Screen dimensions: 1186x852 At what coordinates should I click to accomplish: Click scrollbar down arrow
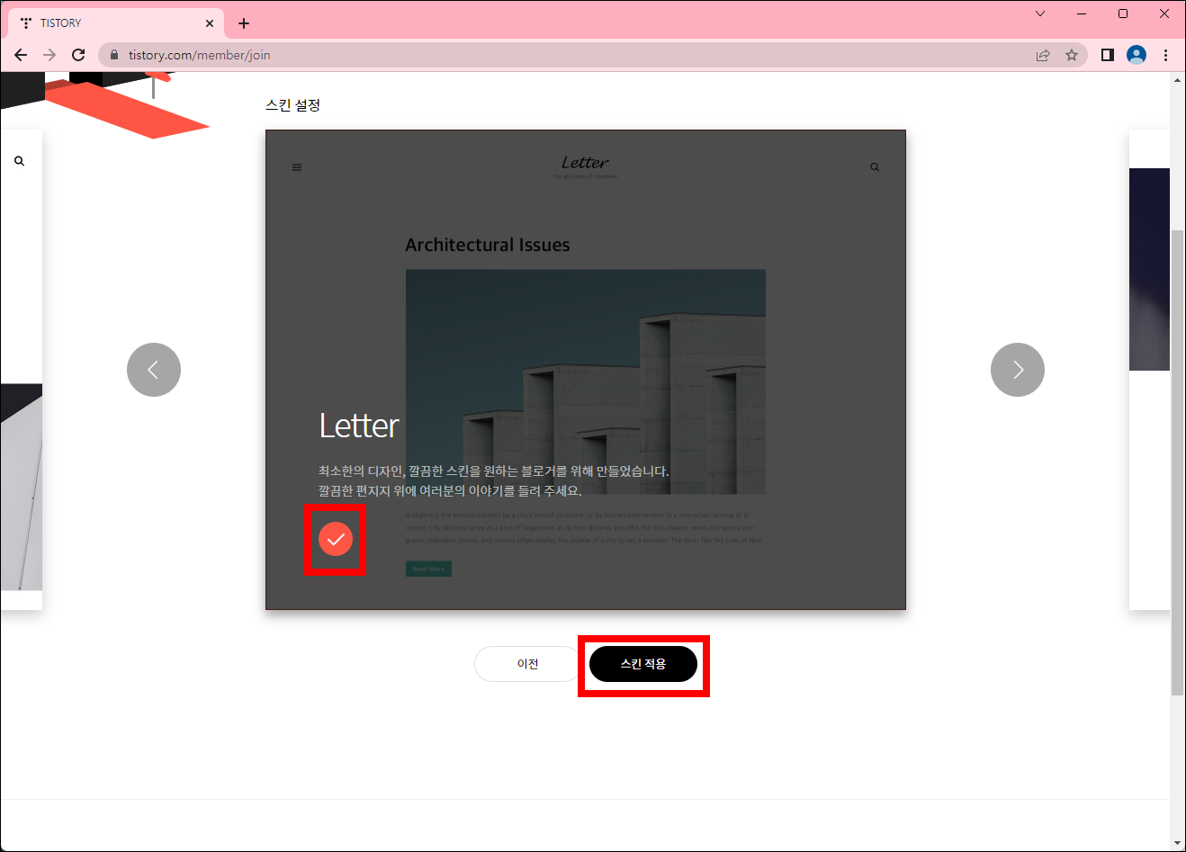pyautogui.click(x=1177, y=843)
